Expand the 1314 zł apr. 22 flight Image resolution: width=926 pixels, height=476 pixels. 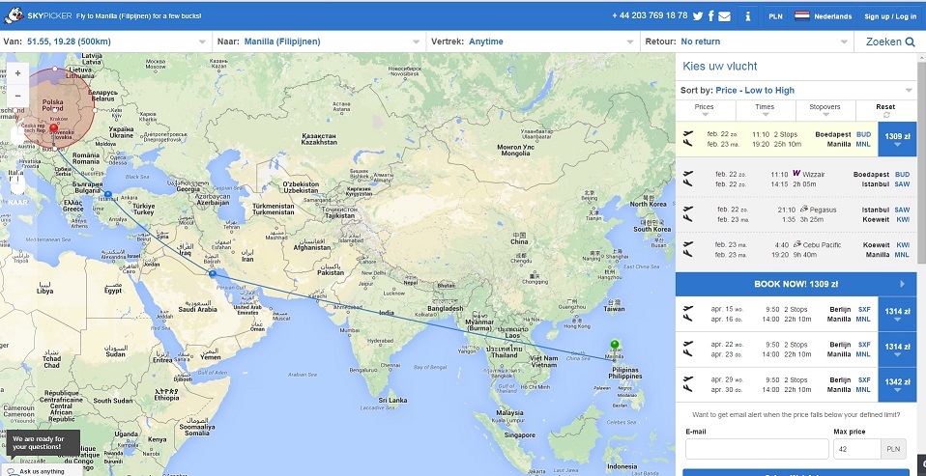(x=897, y=350)
